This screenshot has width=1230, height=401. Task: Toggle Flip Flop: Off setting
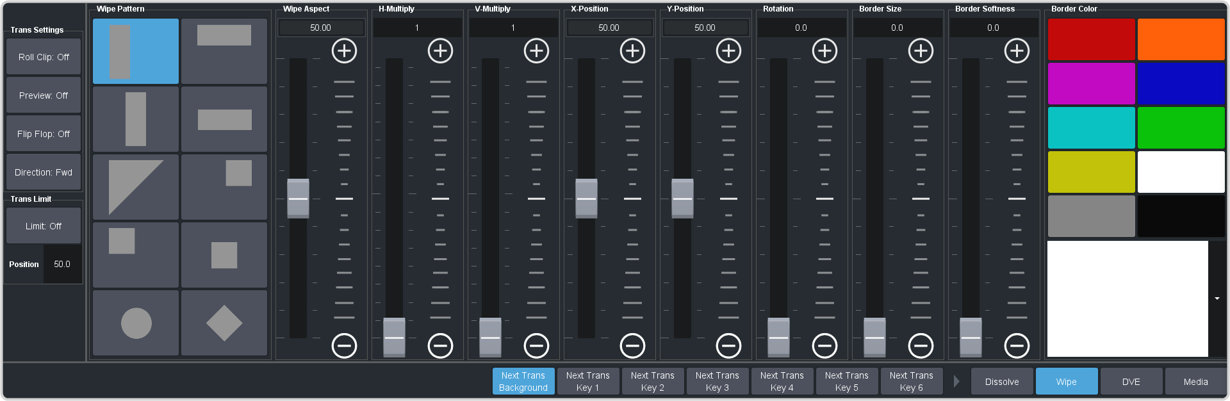(44, 134)
